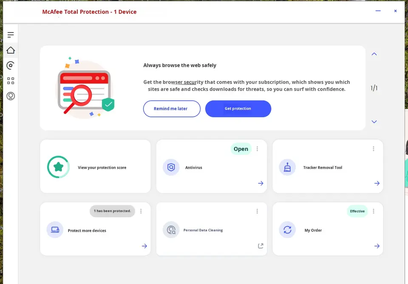The height and width of the screenshot is (284, 408).
Task: Open the apps grid sidebar icon
Action: coord(11,81)
